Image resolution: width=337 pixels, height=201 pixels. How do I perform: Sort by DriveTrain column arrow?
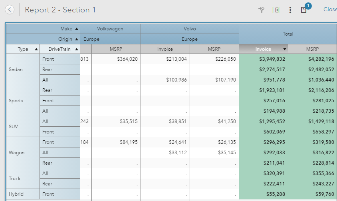click(x=76, y=50)
